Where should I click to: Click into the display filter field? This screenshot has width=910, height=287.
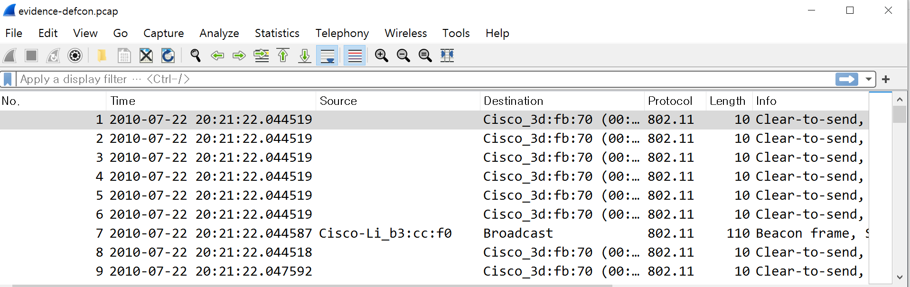[x=425, y=79]
